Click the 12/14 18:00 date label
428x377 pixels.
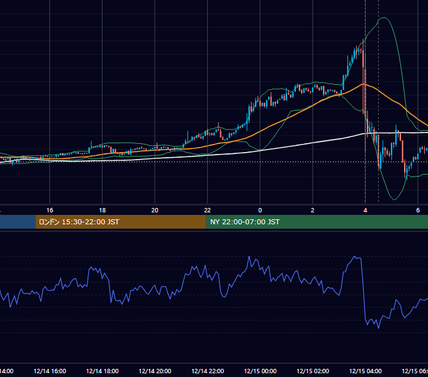click(x=103, y=371)
